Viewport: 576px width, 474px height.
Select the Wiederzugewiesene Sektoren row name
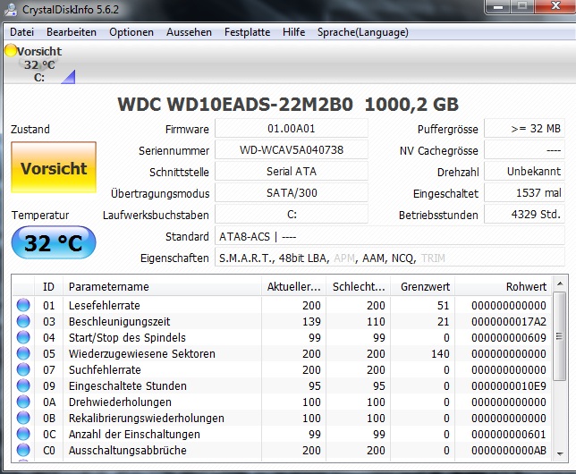[x=142, y=353]
